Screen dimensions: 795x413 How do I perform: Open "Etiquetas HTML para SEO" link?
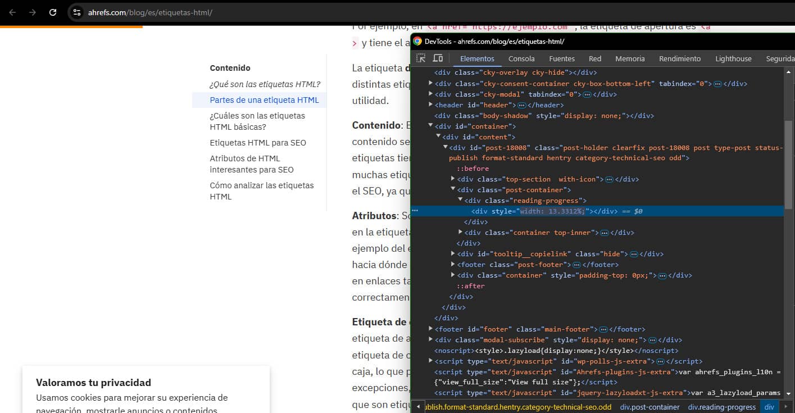point(258,143)
